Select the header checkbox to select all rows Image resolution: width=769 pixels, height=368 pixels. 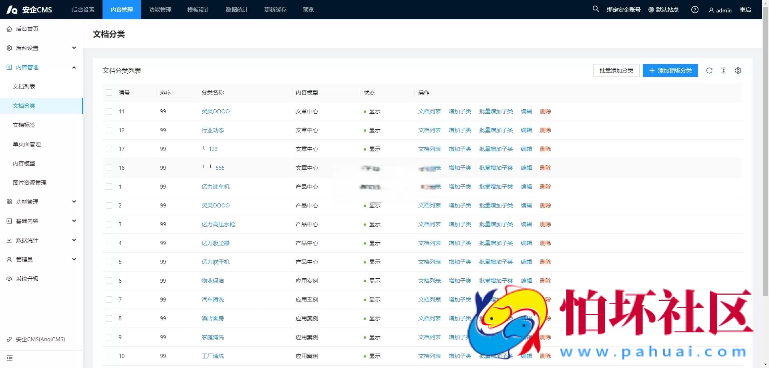click(109, 93)
